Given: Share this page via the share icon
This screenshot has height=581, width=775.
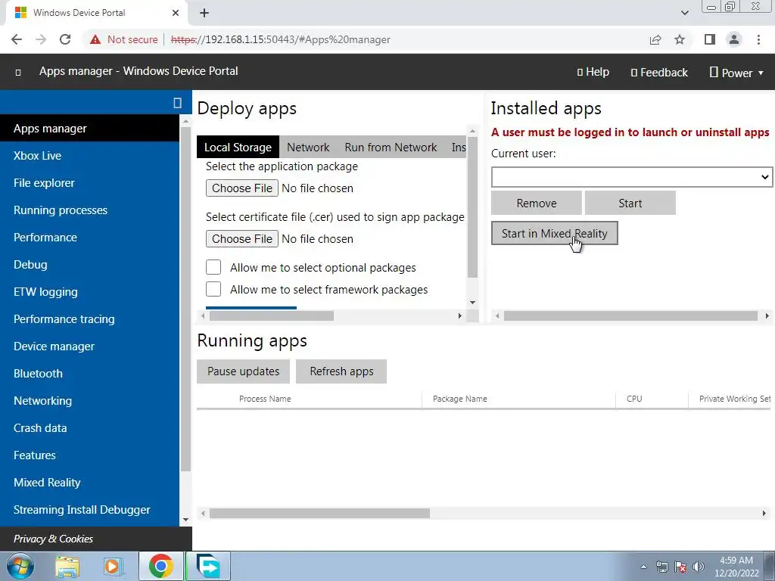Looking at the screenshot, I should point(655,39).
